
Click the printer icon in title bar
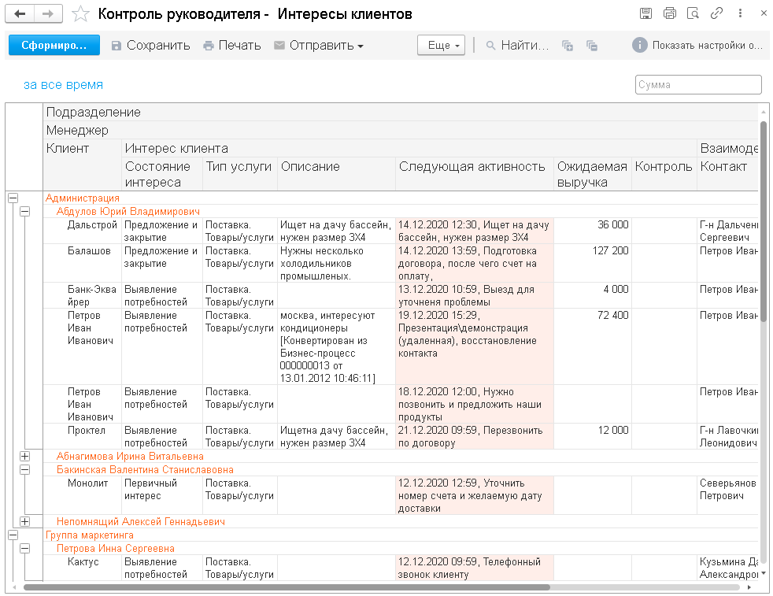click(669, 13)
